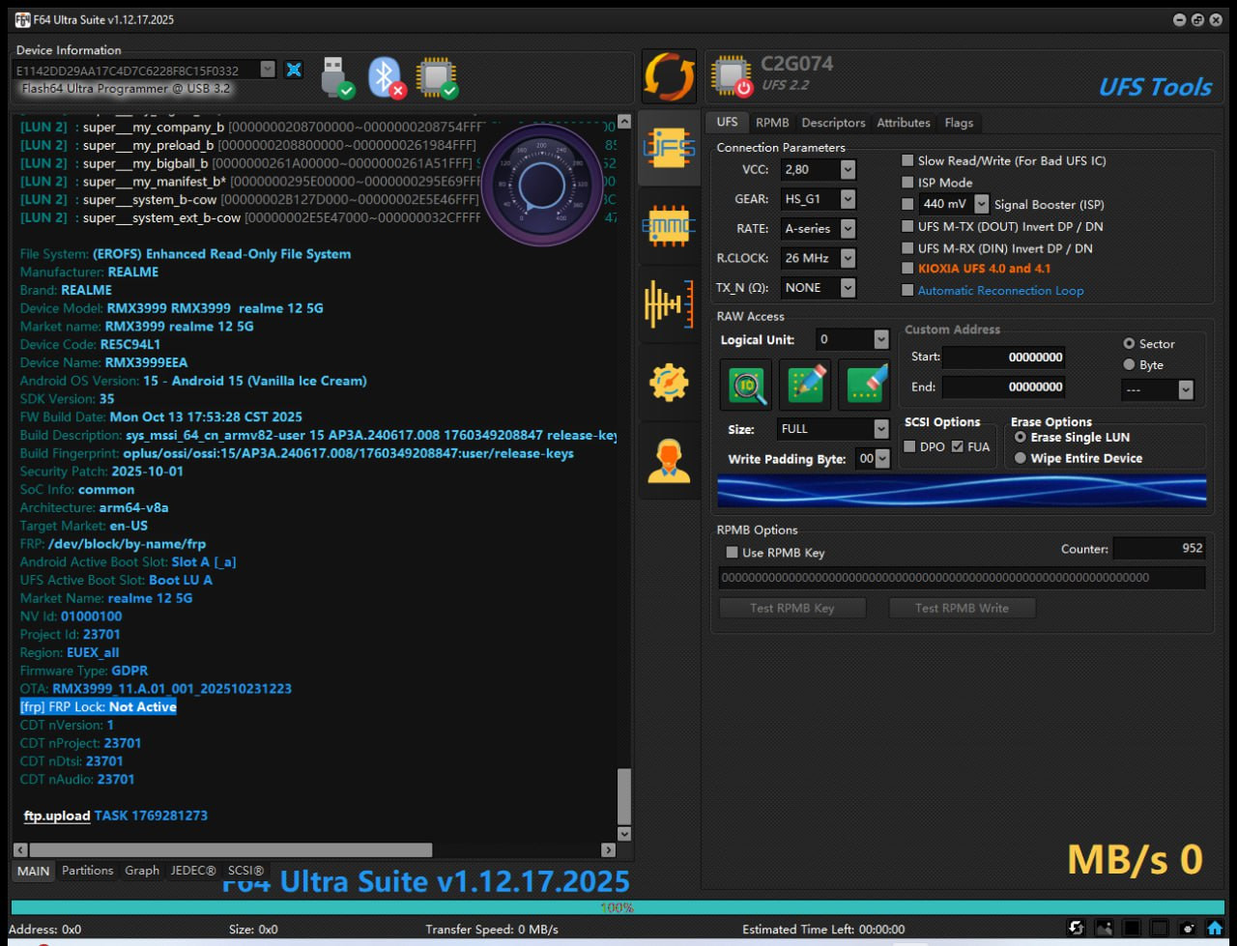
Task: Click the Start address input field
Action: point(1004,358)
